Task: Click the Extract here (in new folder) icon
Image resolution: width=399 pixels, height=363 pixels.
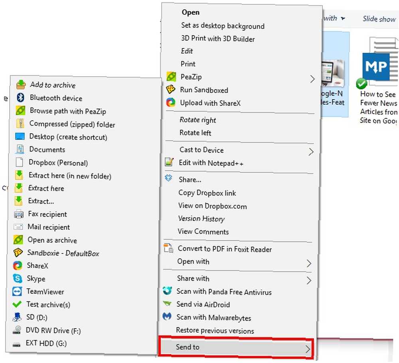Action: click(x=19, y=175)
